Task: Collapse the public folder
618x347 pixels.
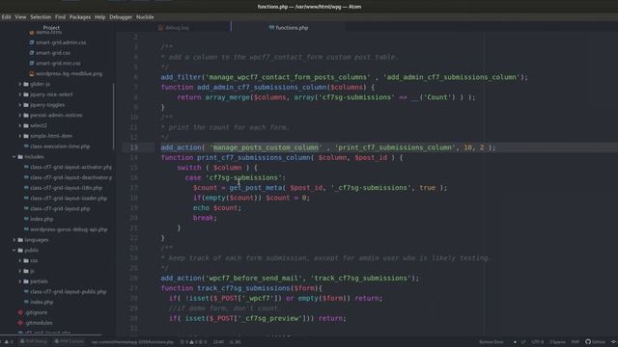Action: coord(14,251)
